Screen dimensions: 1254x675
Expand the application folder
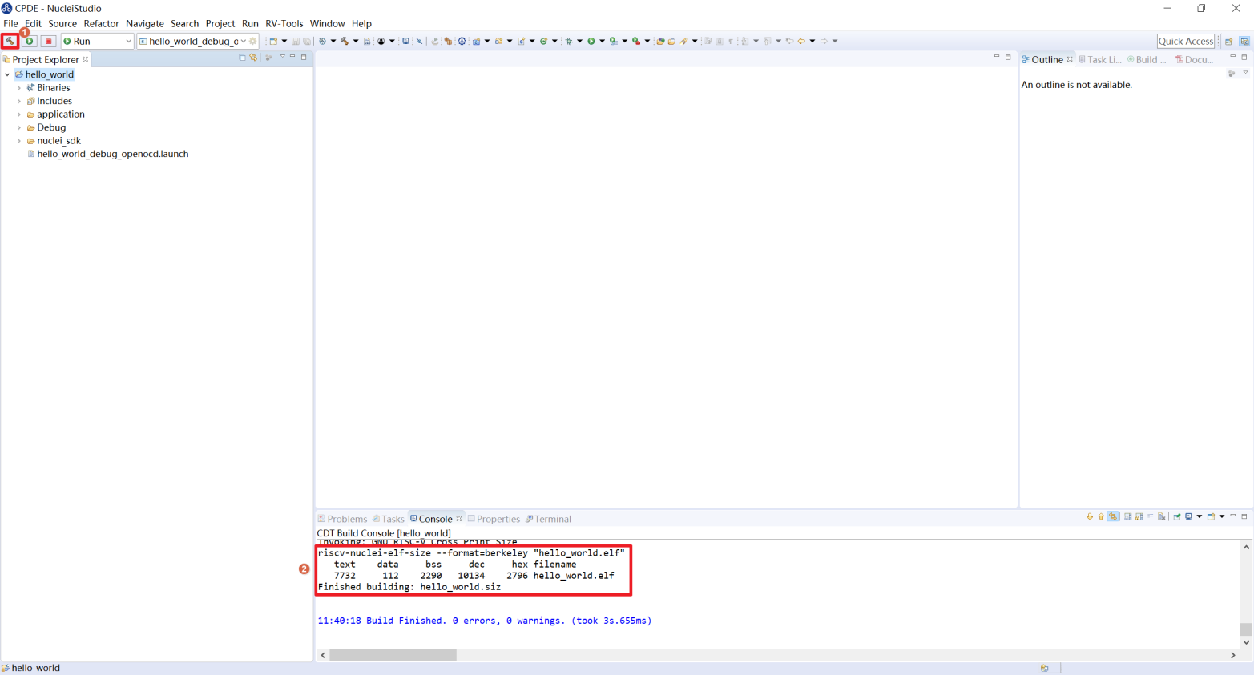pos(19,115)
